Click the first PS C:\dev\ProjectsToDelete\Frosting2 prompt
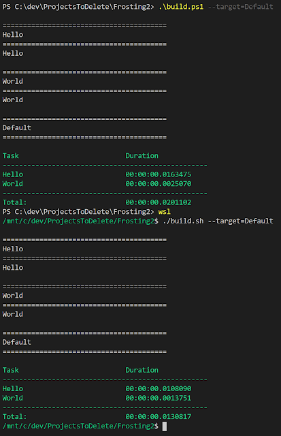This screenshot has width=281, height=436. click(x=78, y=7)
